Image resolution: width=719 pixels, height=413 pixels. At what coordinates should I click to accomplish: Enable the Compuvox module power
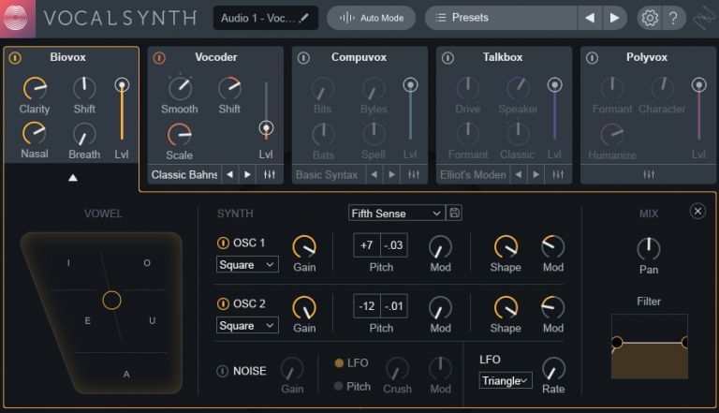pyautogui.click(x=303, y=58)
